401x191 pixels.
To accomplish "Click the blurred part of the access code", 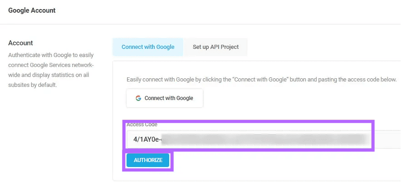I will coord(263,139).
